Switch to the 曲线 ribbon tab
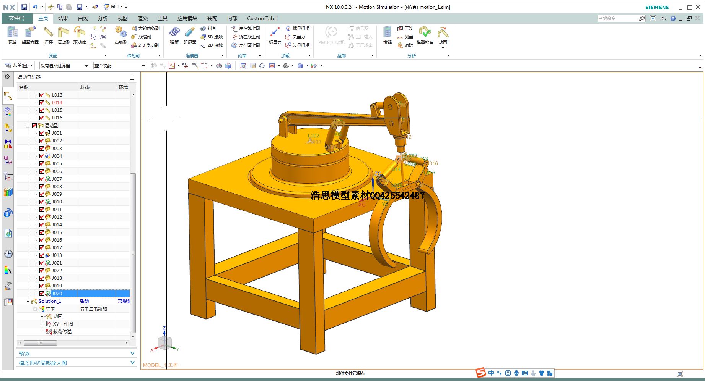 [83, 18]
